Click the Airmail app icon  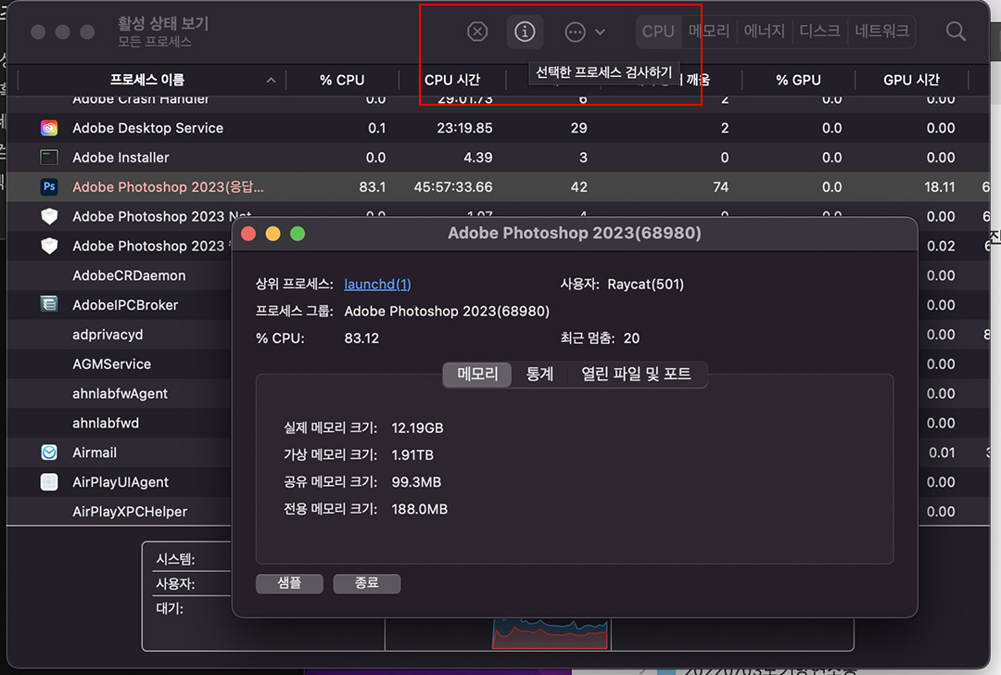coord(49,452)
